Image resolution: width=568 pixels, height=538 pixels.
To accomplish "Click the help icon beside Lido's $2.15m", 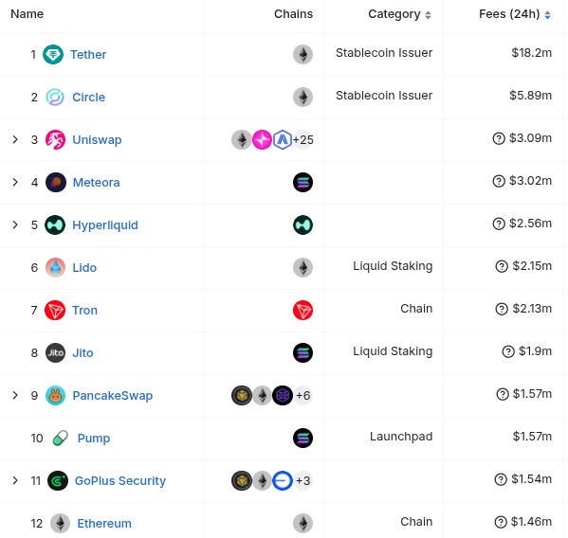I will coord(502,266).
